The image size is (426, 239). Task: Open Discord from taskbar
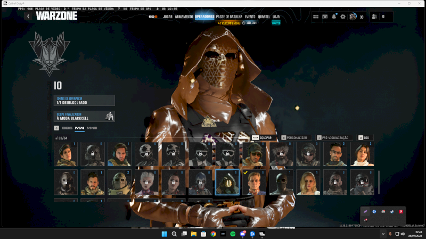(x=243, y=234)
